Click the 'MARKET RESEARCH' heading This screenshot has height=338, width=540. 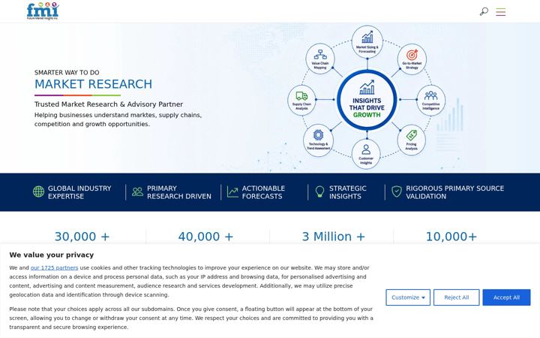coord(93,84)
